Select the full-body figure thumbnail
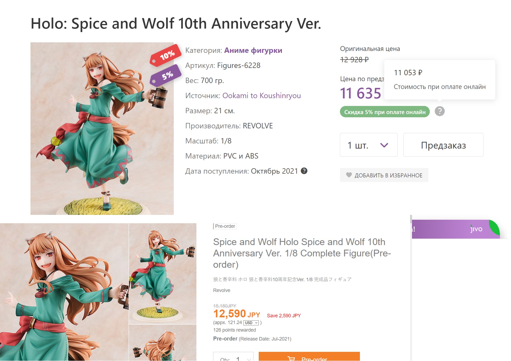The image size is (511, 361). (163, 274)
